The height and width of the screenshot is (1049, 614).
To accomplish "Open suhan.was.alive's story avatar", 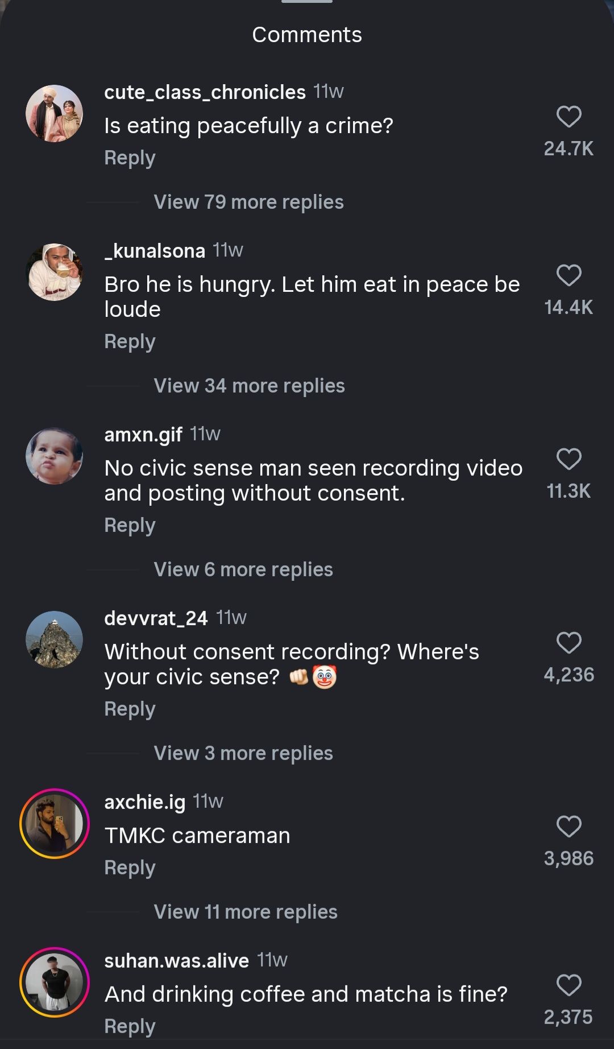I will click(55, 982).
